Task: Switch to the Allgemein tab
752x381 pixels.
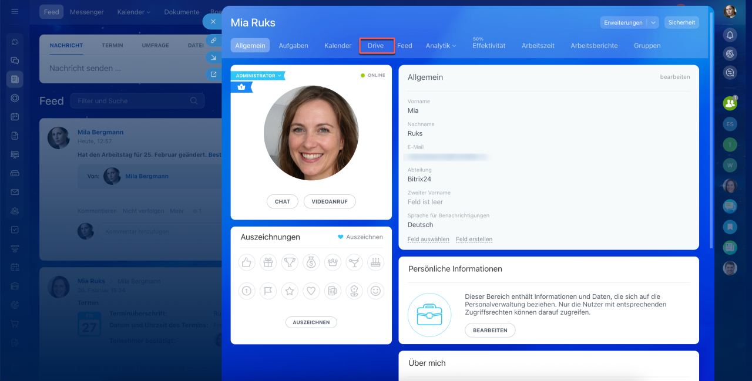Action: click(250, 45)
